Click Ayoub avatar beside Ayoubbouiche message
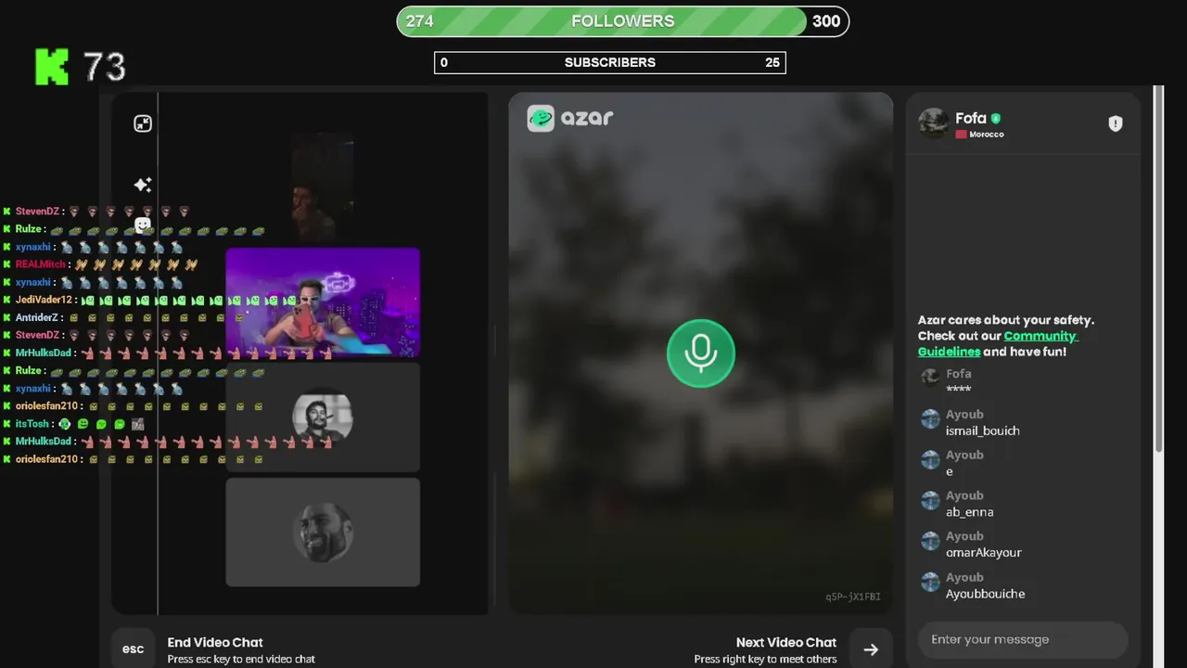1187x668 pixels. pos(930,582)
